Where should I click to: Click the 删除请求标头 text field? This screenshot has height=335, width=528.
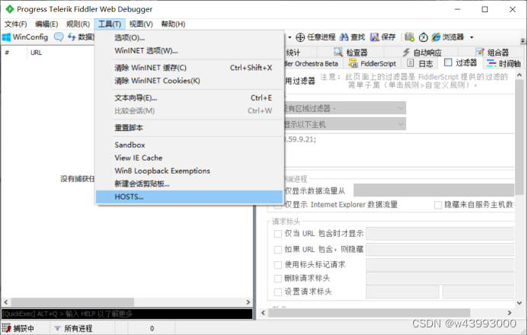point(440,278)
